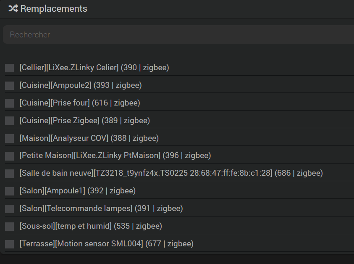Select the Salon Ampoule1 checkbox
Viewport: 354px width, 264px height.
10,192
